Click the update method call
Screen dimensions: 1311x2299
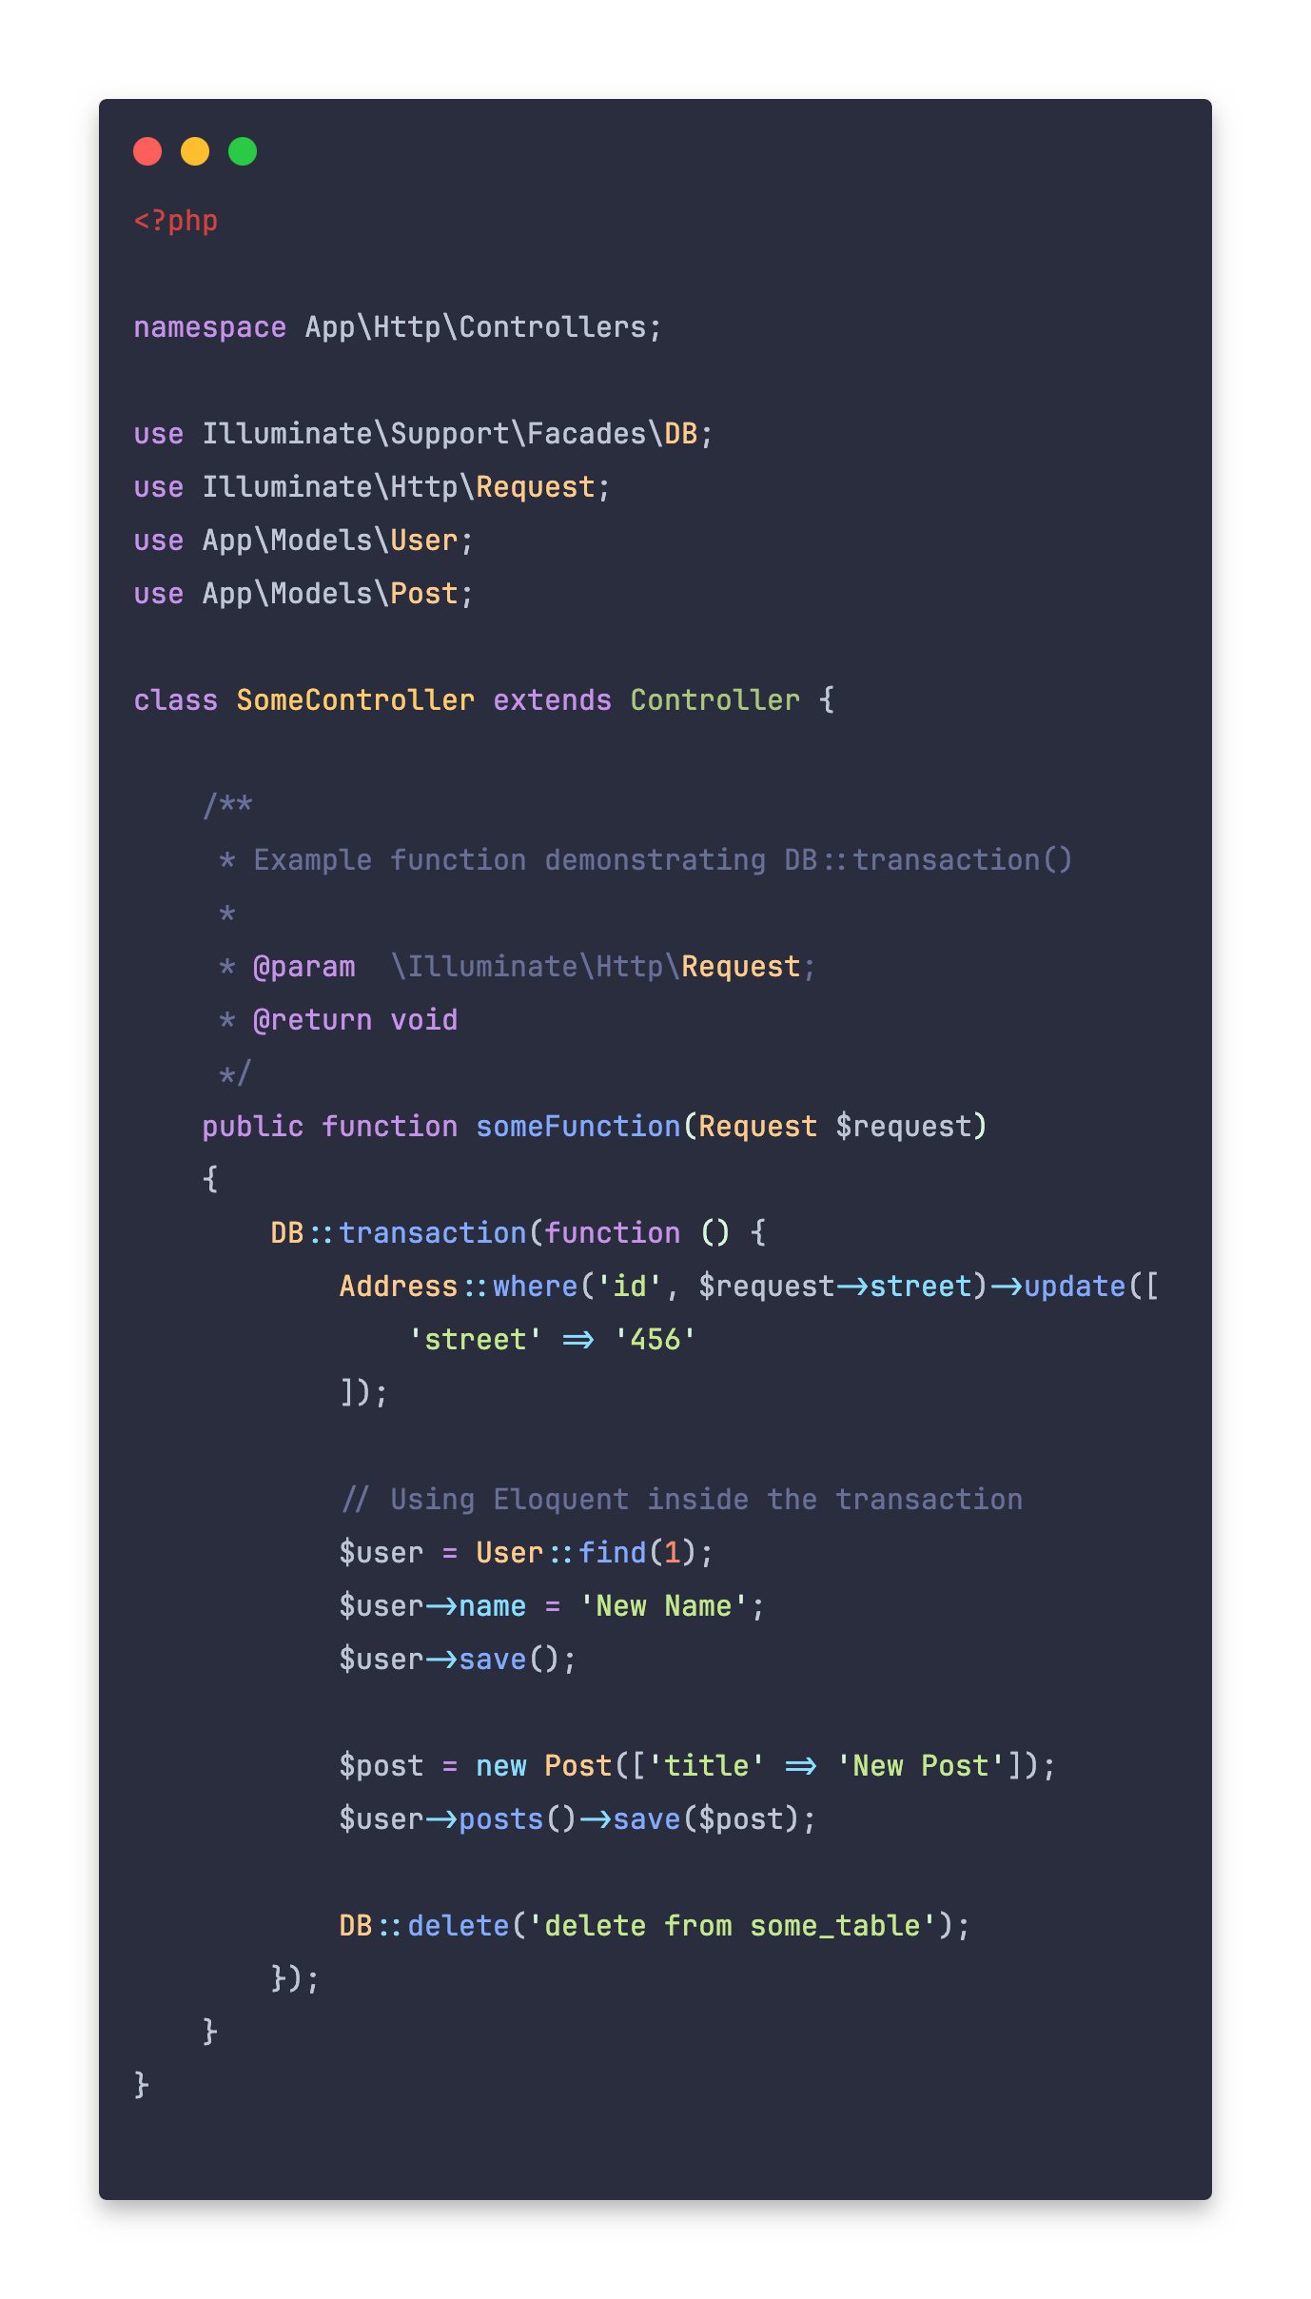[1074, 1287]
